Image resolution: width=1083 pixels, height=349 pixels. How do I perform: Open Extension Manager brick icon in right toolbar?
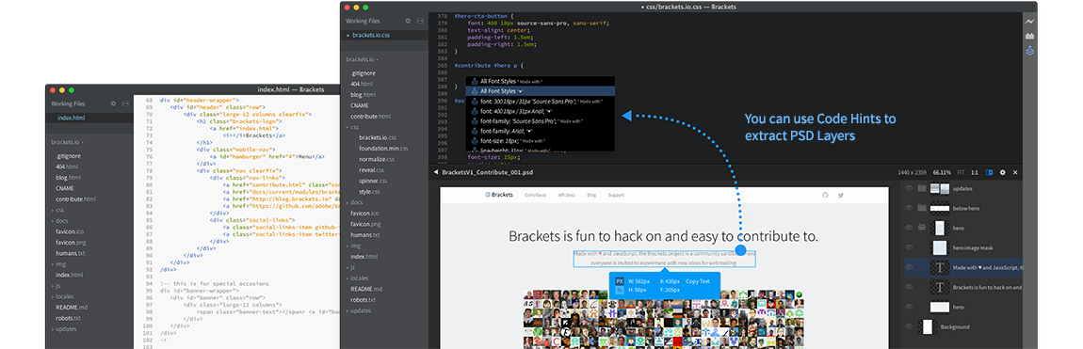pos(1030,36)
